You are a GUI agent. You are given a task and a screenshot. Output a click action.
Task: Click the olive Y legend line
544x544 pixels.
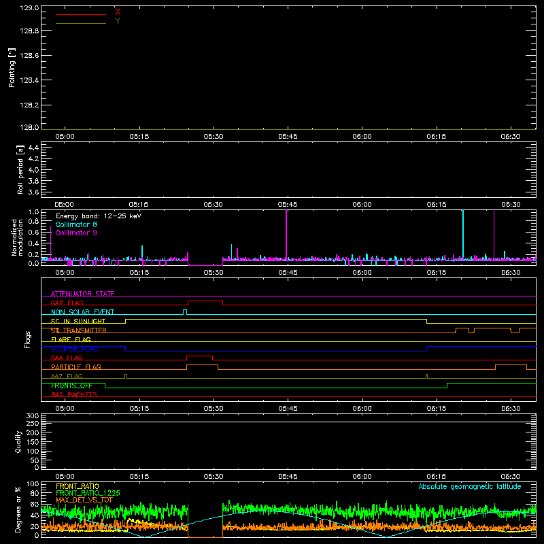[x=80, y=23]
